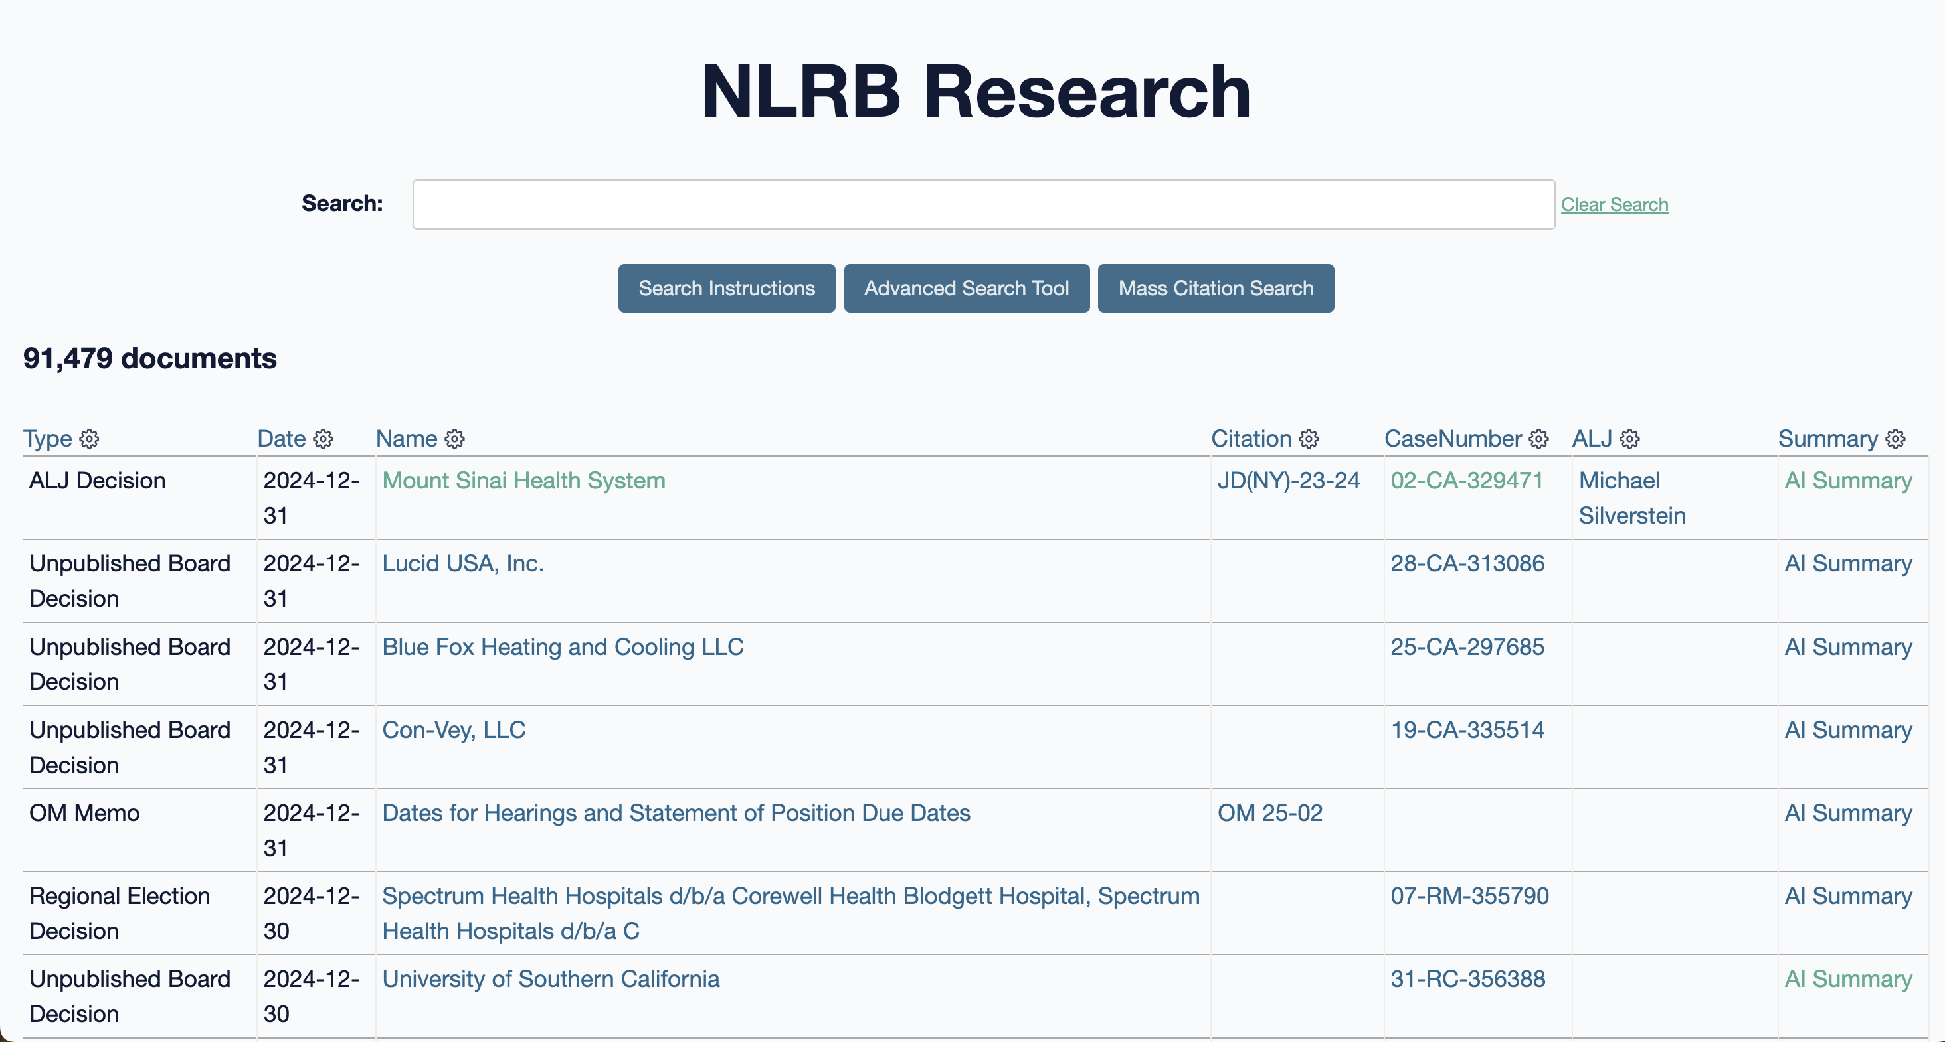Viewport: 1945px width, 1042px height.
Task: Open the Advanced Search Tool
Action: point(967,288)
